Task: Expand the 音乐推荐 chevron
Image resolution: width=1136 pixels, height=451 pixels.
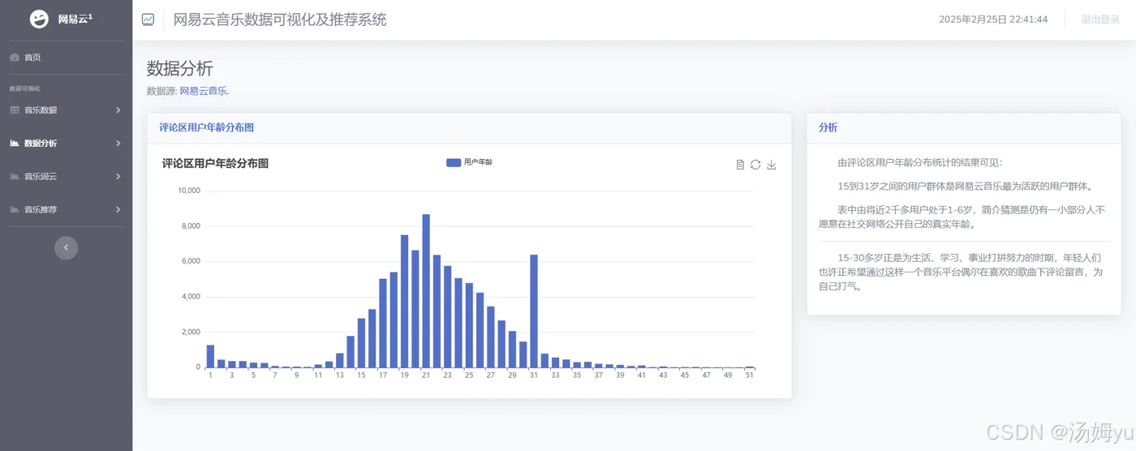Action: tap(118, 209)
